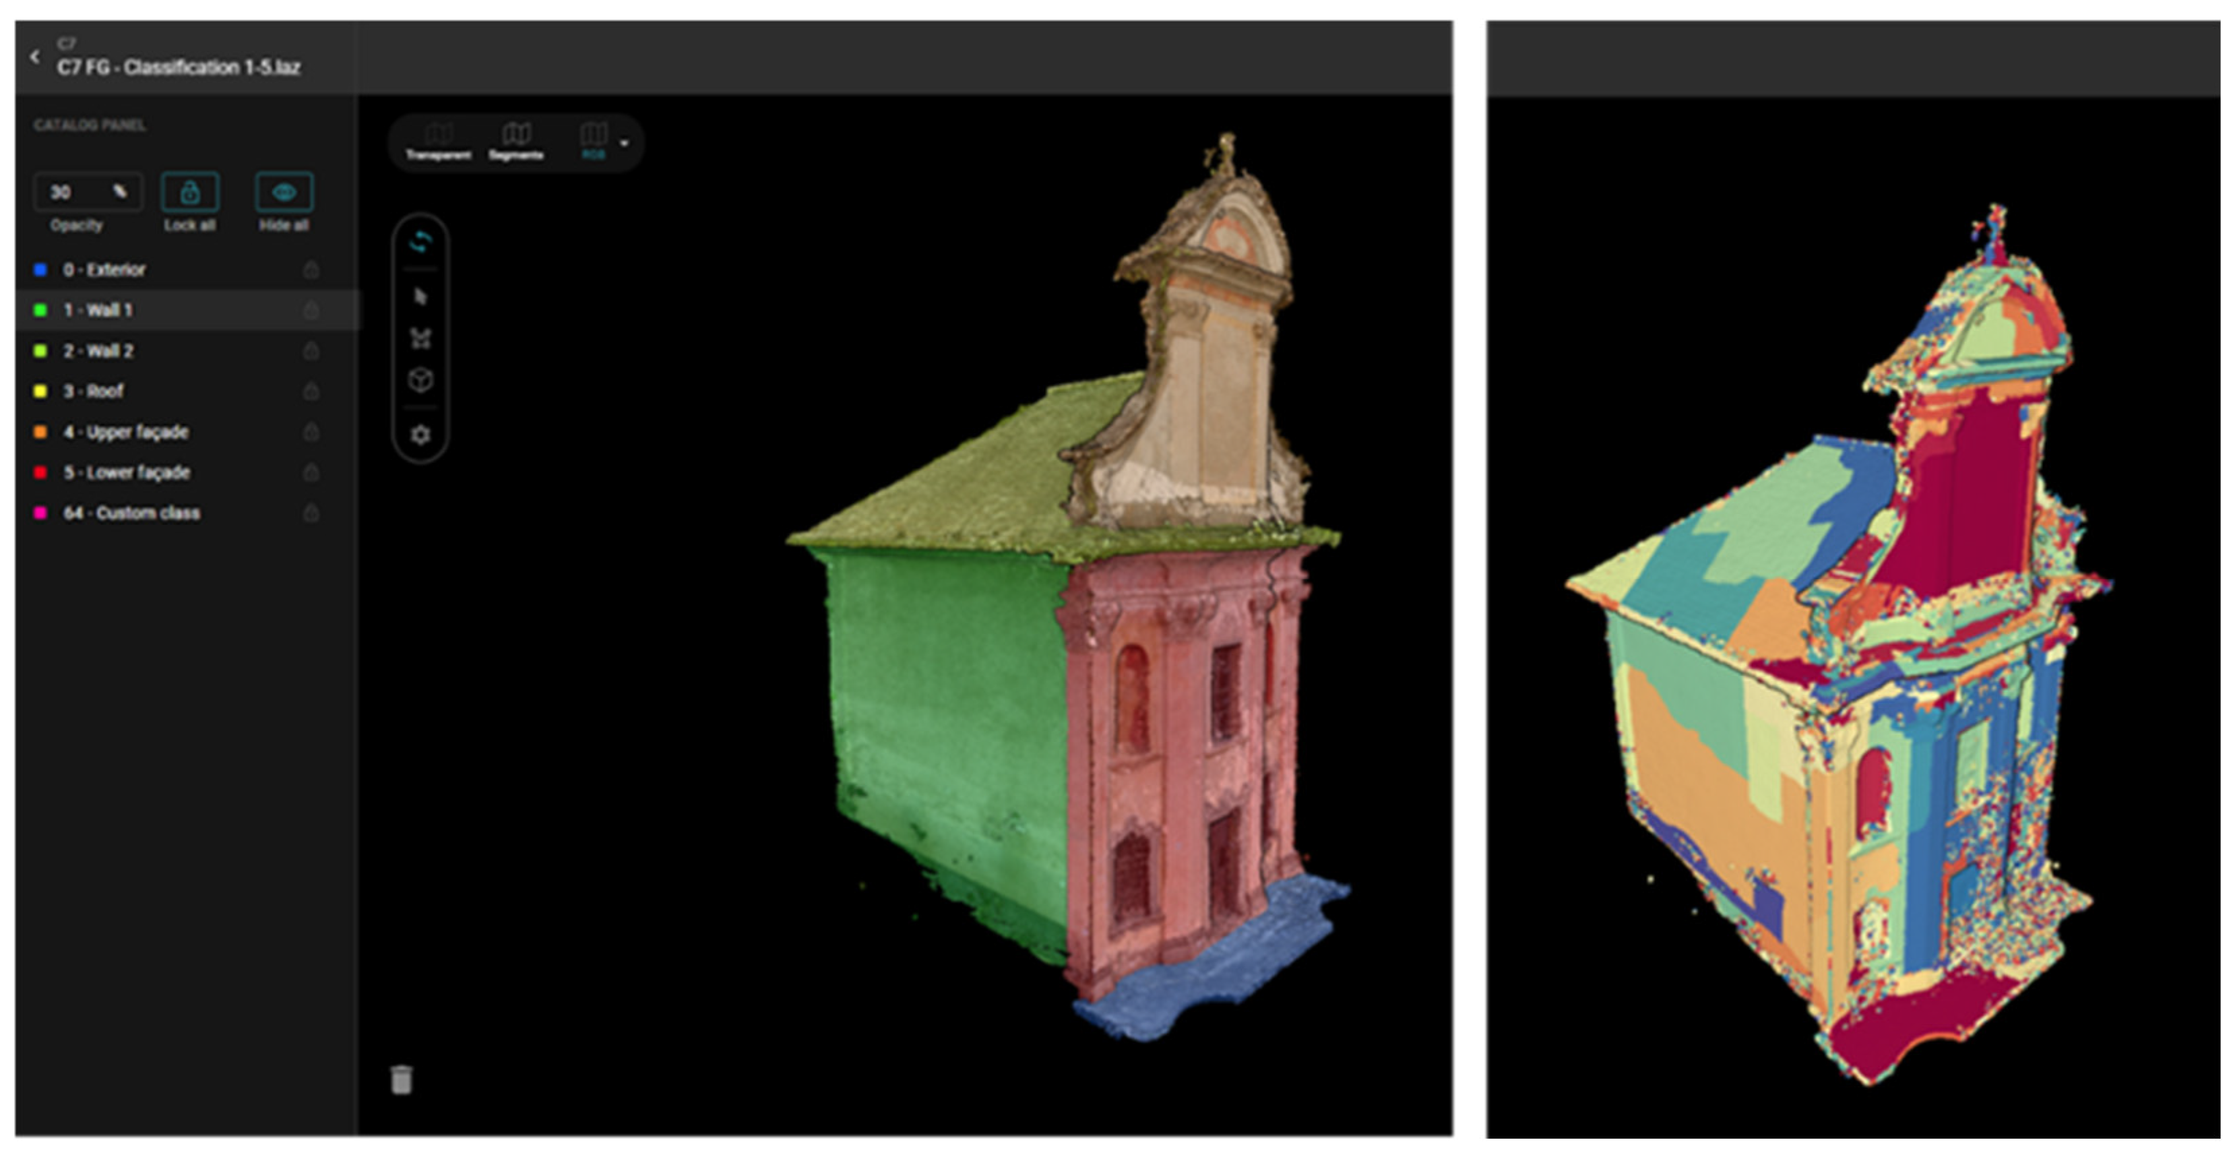The height and width of the screenshot is (1161, 2231).
Task: Lock the 3 - Roof class
Action: point(311,391)
